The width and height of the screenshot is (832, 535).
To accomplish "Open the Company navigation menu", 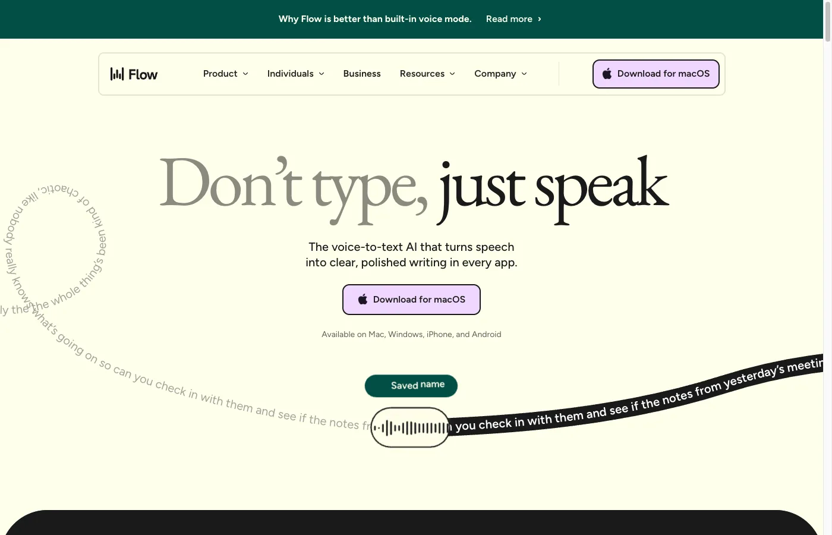I will point(501,74).
